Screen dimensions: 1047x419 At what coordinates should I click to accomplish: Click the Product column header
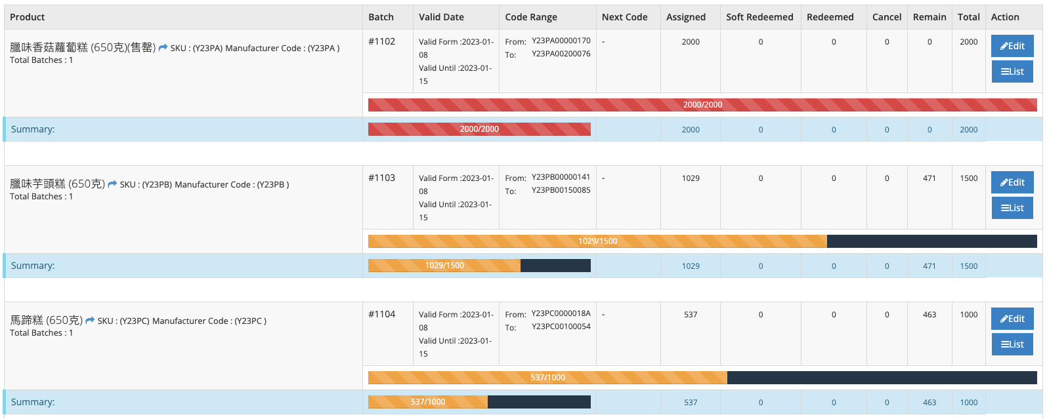(x=28, y=17)
